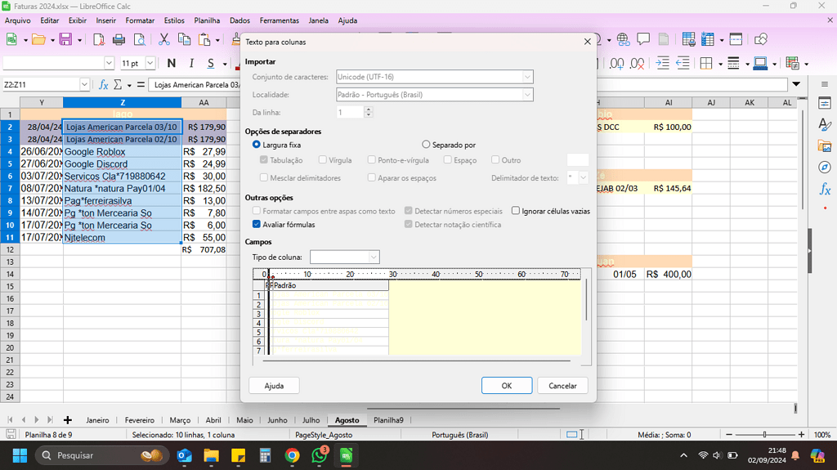The image size is (837, 470).
Task: Toggle Bold (N) formatting
Action: [x=172, y=64]
